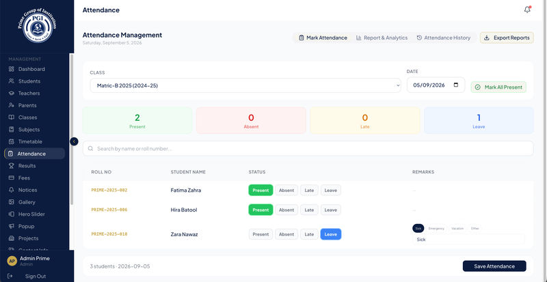Open Results trophy icon
The width and height of the screenshot is (547, 282).
coord(12,165)
